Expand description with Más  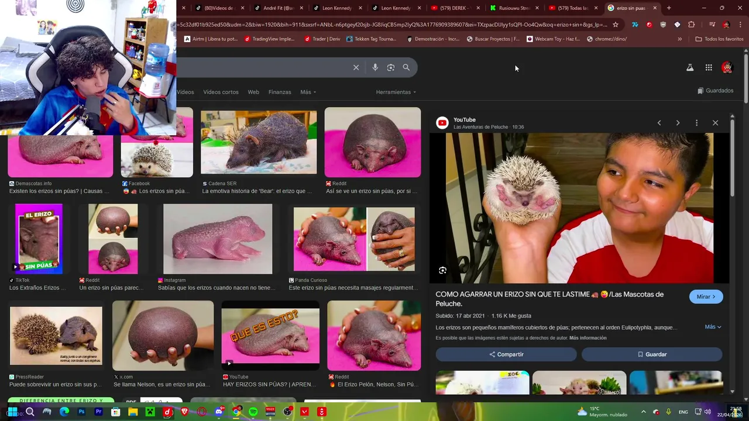(x=713, y=327)
